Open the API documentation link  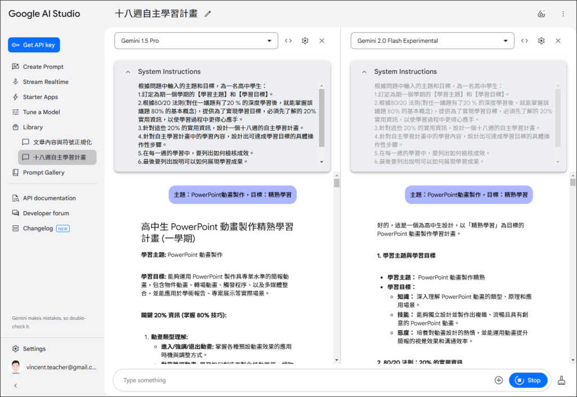click(50, 198)
